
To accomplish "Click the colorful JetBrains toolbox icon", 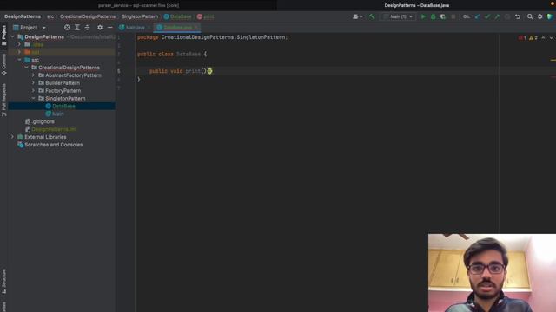I will pyautogui.click(x=550, y=16).
